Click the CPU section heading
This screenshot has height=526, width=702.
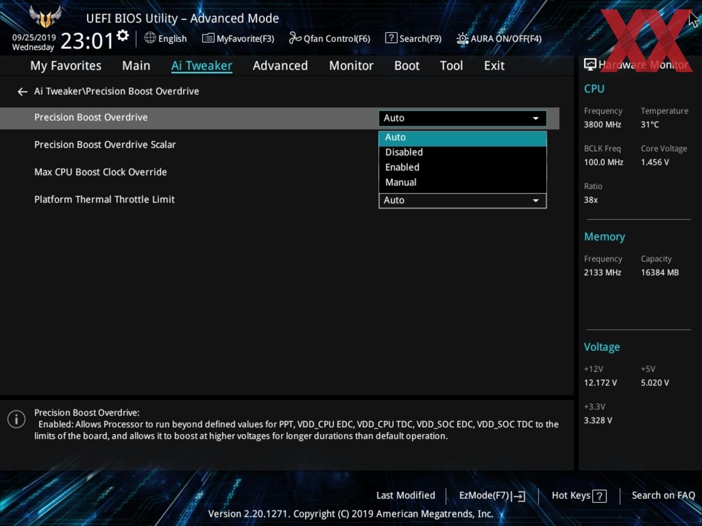pos(594,89)
